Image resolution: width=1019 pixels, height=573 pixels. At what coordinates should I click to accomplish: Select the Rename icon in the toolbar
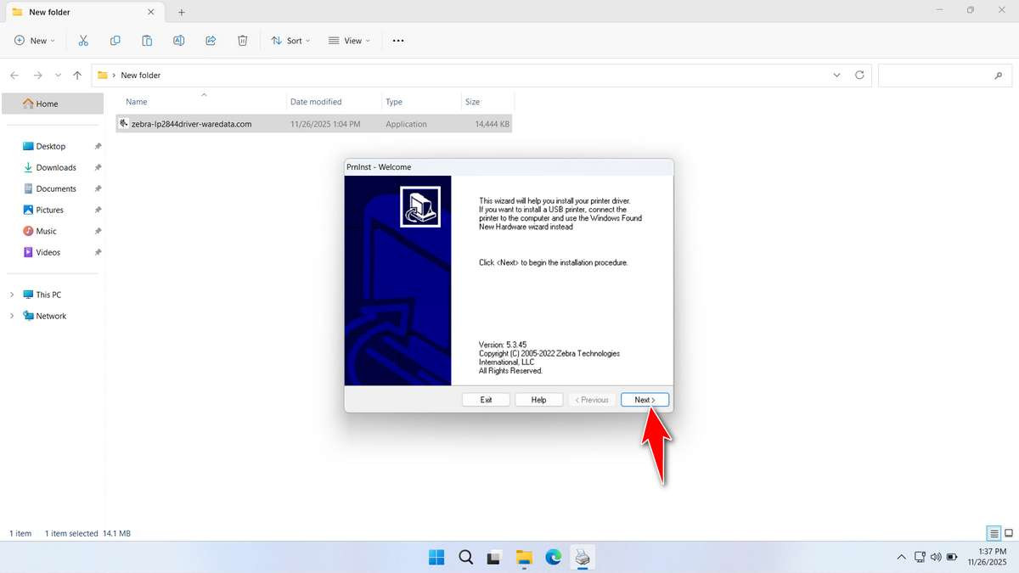click(x=178, y=40)
